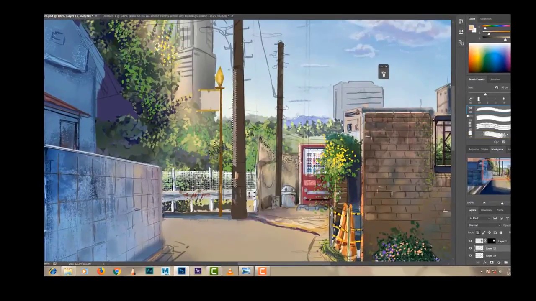Viewport: 536px width, 301px height.
Task: Click the foreground color swatch in the Color panel
Action: [x=471, y=28]
